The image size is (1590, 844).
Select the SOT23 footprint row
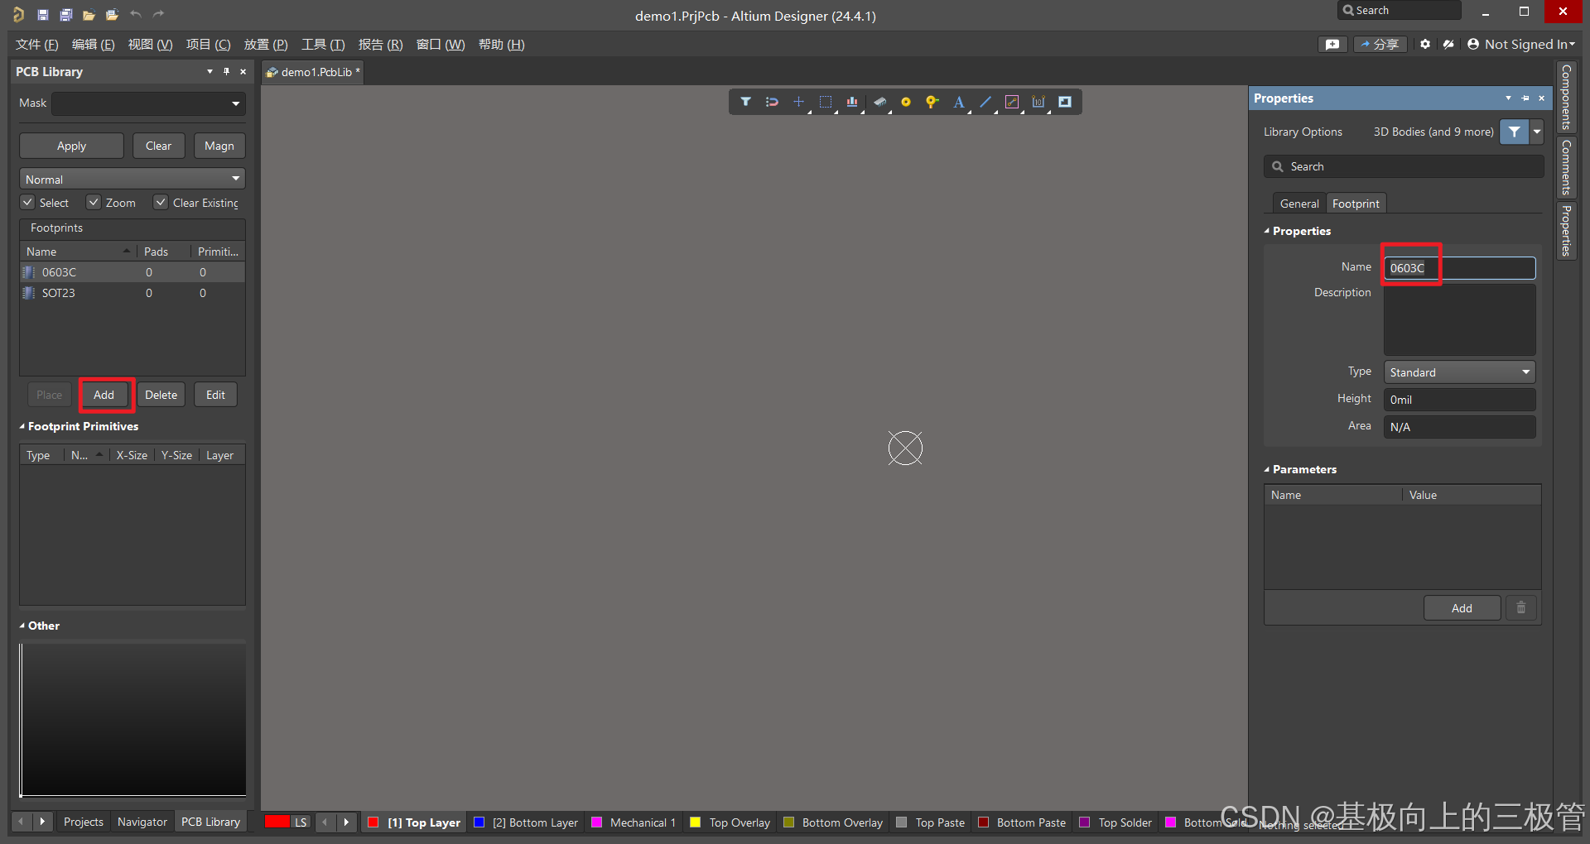pos(132,293)
